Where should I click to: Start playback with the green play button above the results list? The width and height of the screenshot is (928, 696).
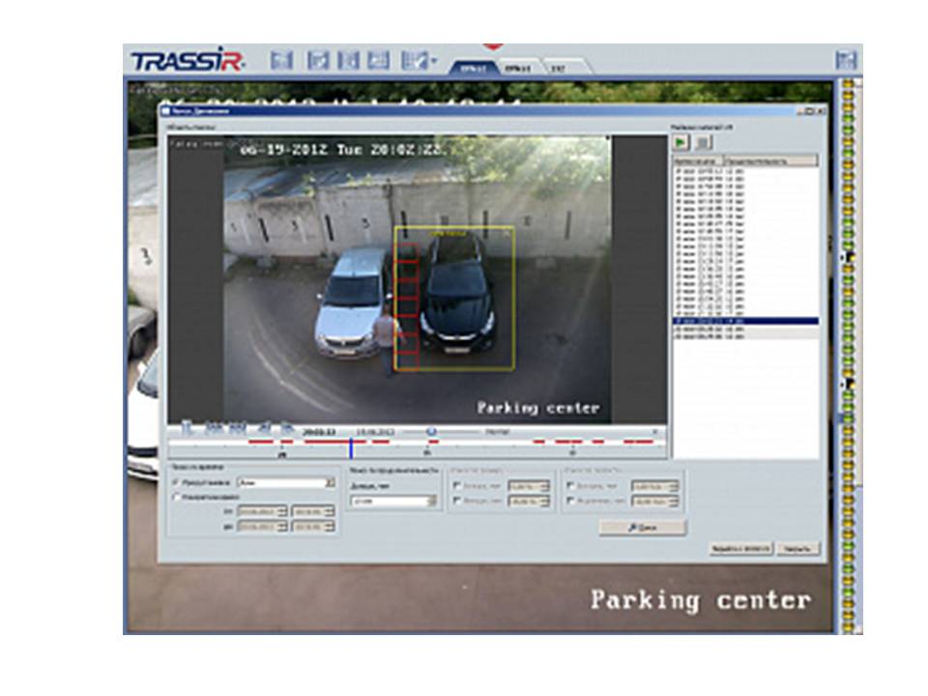coord(681,143)
